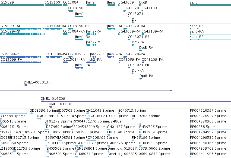Click EST EC40713.5prime
The image size is (231, 158).
119,113
